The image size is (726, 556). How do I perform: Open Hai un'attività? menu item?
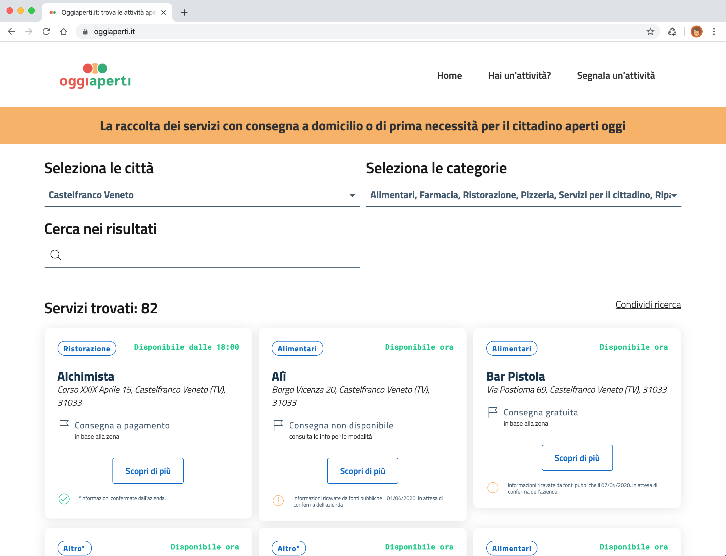pos(519,75)
